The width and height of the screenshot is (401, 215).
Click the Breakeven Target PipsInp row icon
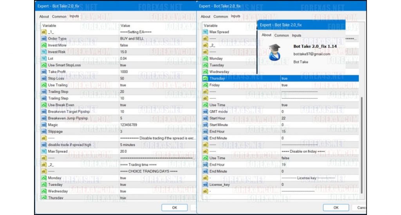[x=44, y=112]
